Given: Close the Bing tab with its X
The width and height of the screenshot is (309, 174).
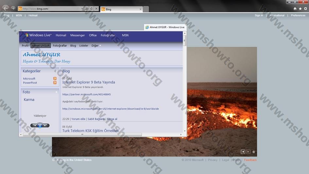Looking at the screenshot, I should [140, 9].
